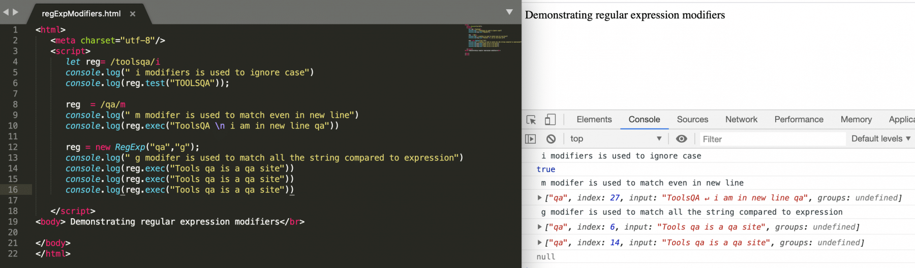The height and width of the screenshot is (268, 915).
Task: Close the regExpModifiers.html tab
Action: pos(133,14)
